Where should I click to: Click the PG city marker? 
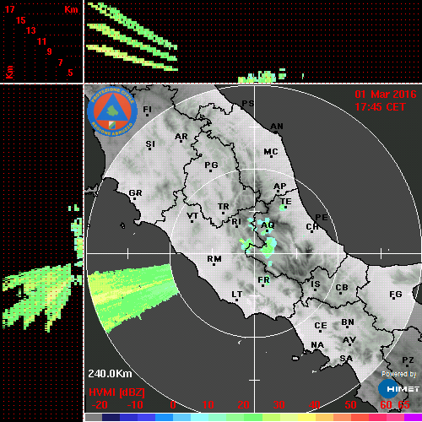pos(210,170)
